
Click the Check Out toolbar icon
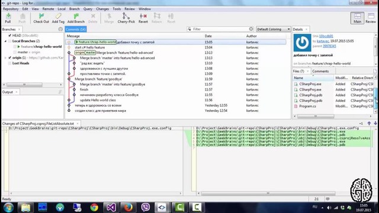coord(41,18)
